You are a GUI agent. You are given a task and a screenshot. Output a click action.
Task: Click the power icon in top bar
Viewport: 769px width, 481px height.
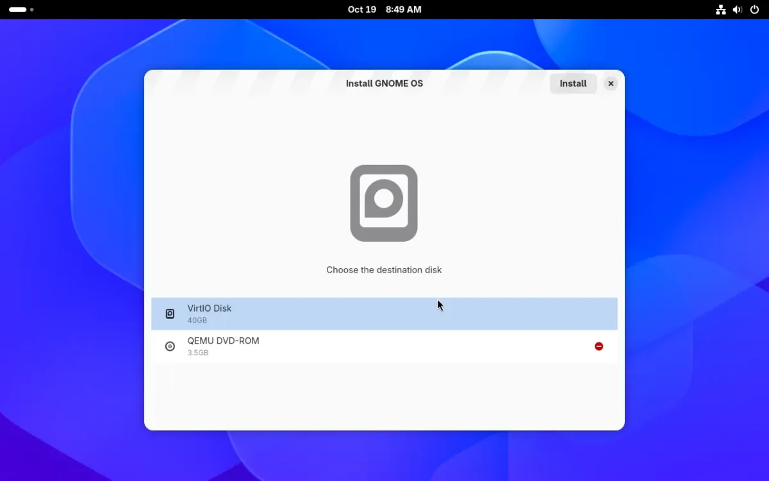[754, 10]
